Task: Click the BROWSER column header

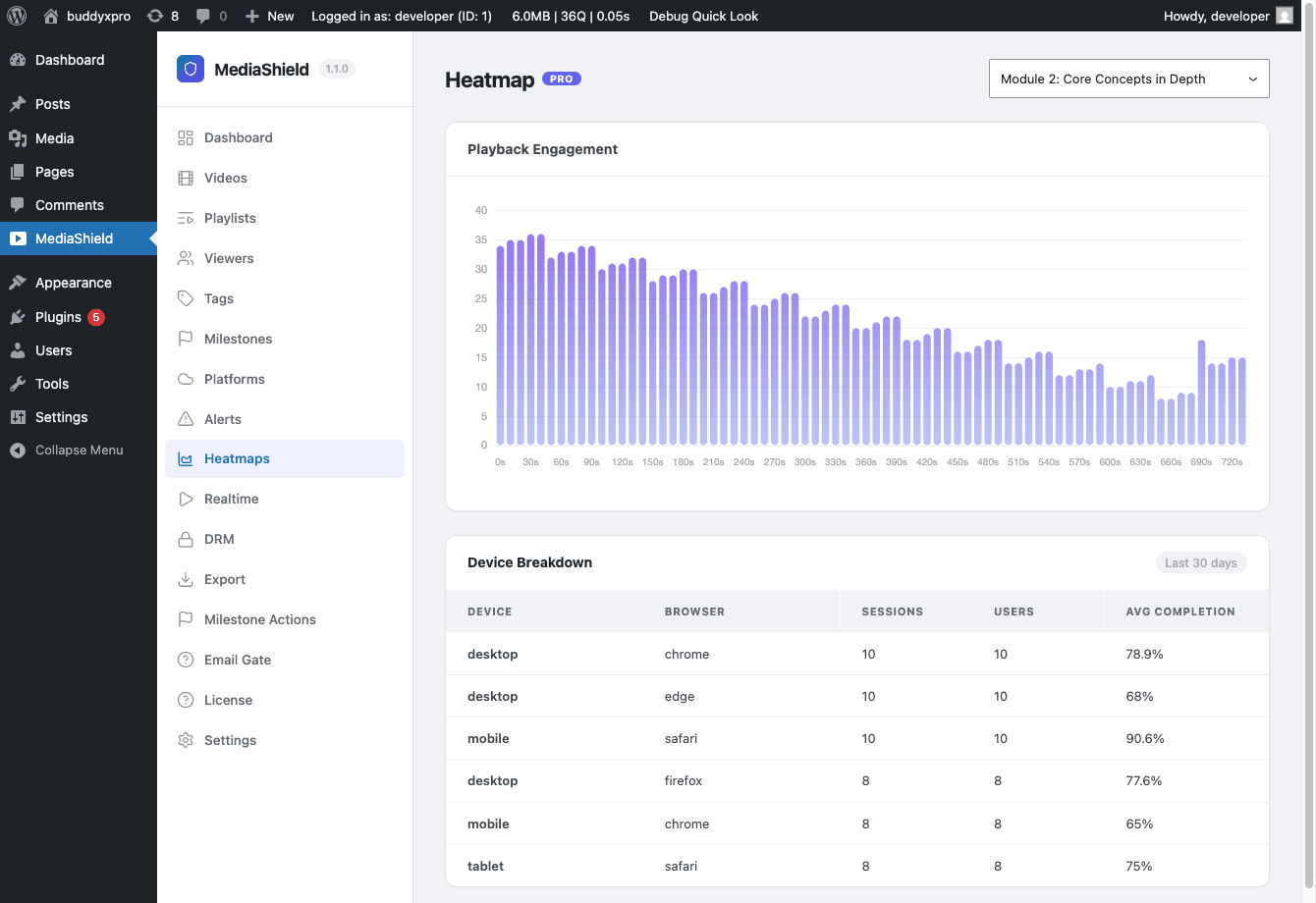Action: 694,611
